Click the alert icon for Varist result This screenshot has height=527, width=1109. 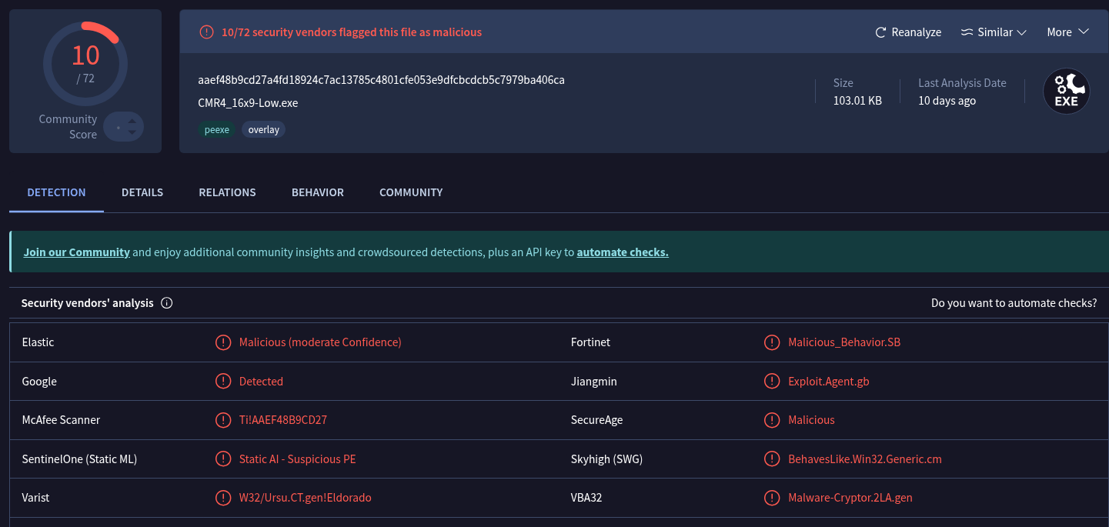(x=223, y=498)
